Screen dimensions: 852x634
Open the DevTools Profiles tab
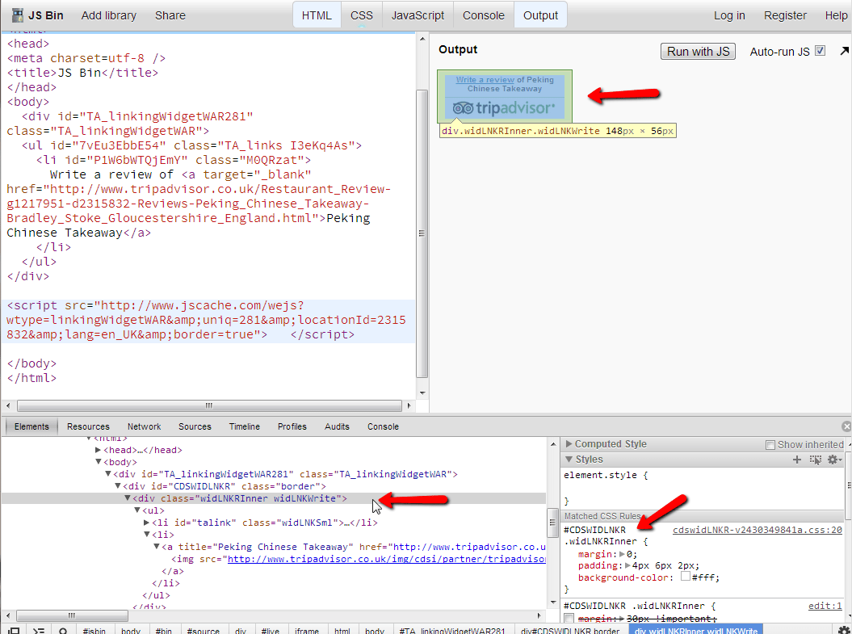(x=292, y=426)
